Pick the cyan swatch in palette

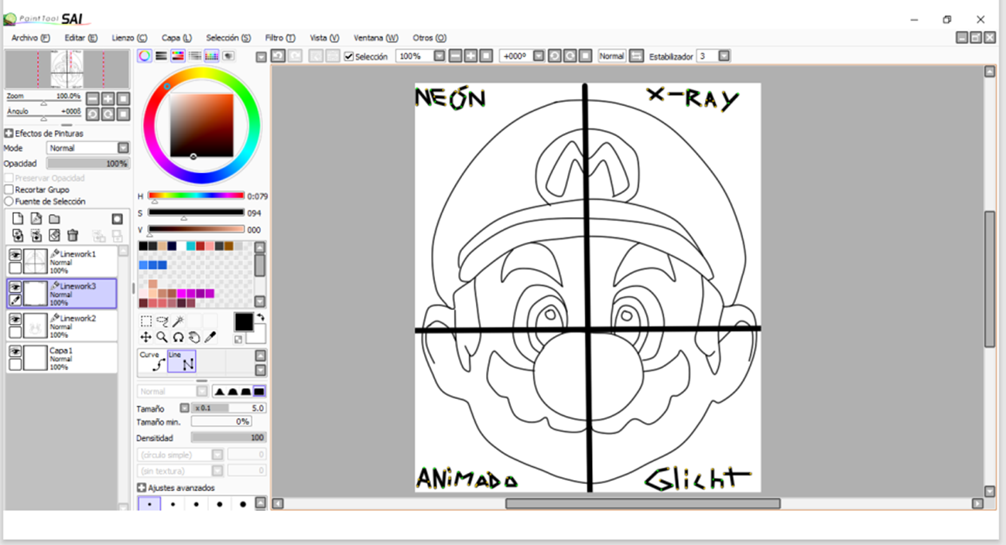pos(190,246)
